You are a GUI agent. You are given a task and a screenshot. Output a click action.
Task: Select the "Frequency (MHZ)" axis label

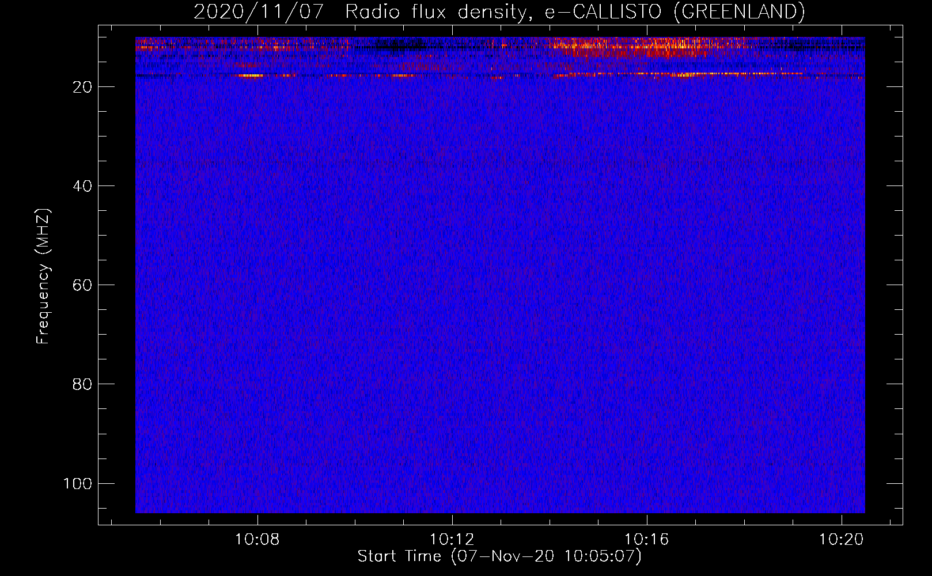43,276
